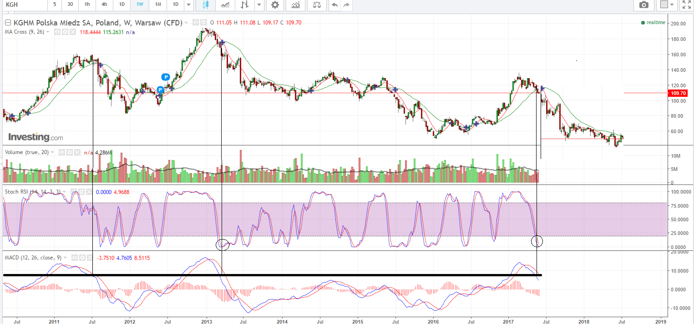Open layout dropdown arrow near top right
Viewport: 694px width, 324px height.
coord(673,5)
